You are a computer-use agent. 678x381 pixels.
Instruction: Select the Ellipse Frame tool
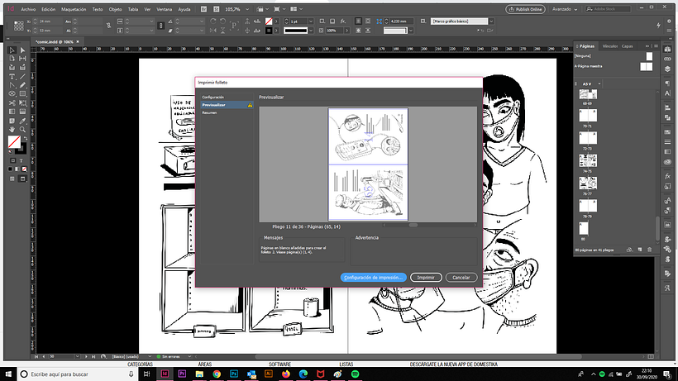12,93
